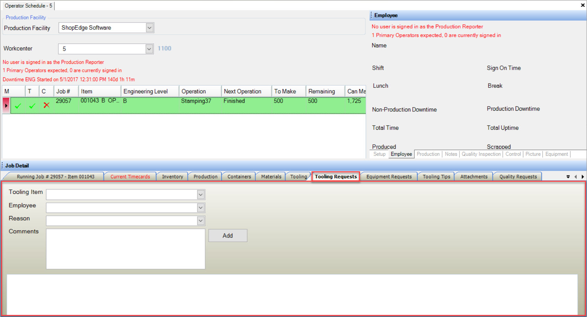The height and width of the screenshot is (317, 587).
Task: Switch to the Running Job # 29057 tab
Action: 55,177
